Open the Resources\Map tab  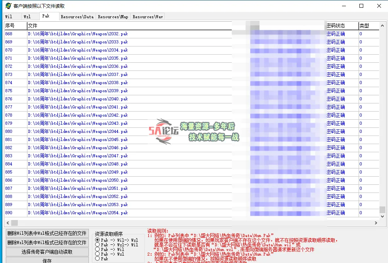click(113, 17)
